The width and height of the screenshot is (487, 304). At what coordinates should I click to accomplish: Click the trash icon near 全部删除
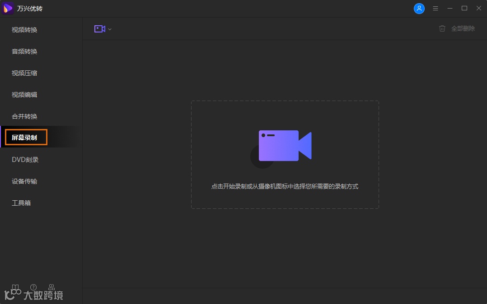pos(442,28)
